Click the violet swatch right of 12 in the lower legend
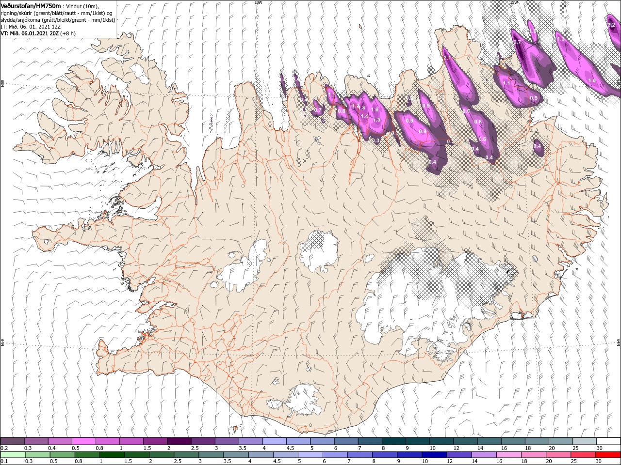Screen dimensions: 621x465 click(459, 455)
